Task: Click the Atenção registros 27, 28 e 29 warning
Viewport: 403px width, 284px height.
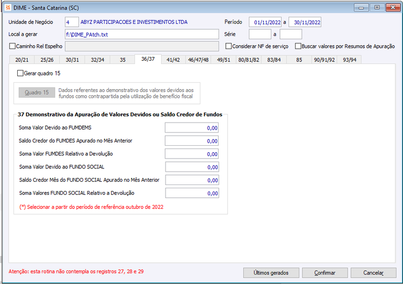Action: (76, 272)
